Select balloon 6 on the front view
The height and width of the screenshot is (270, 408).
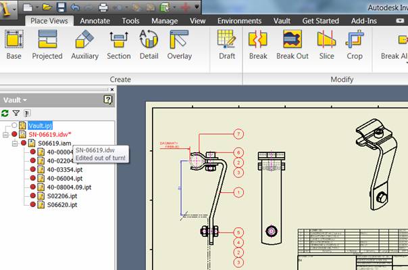pos(238,152)
